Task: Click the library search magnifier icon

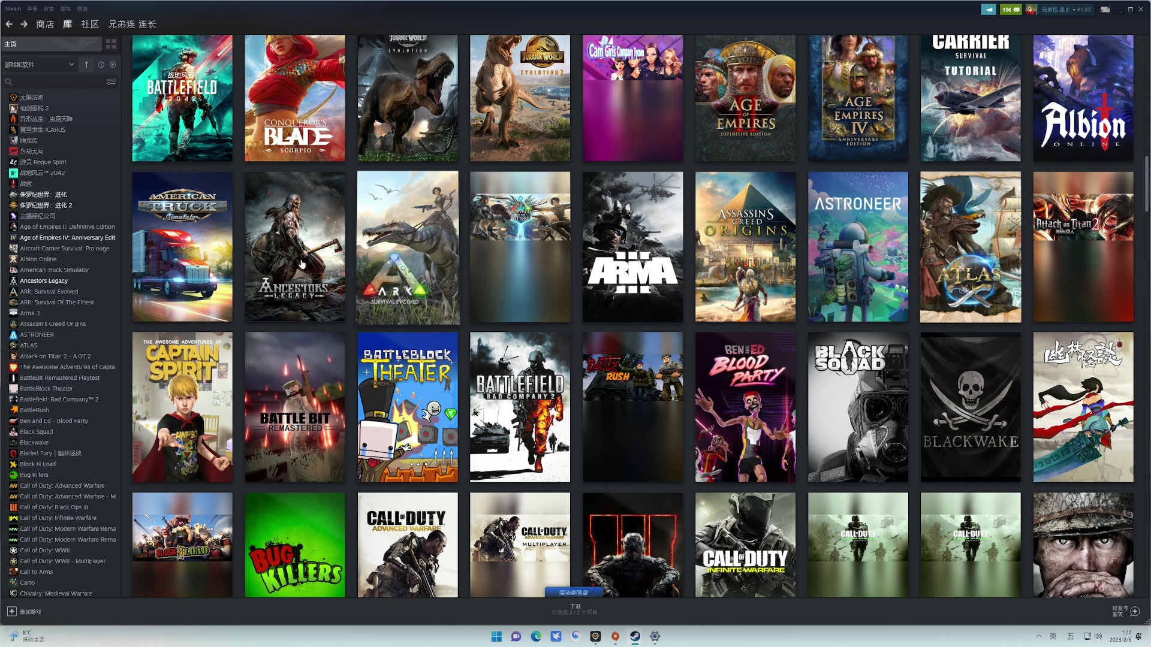Action: [8, 81]
